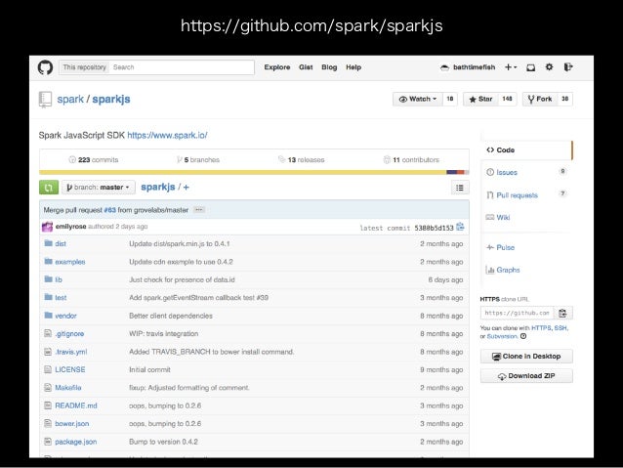This screenshot has height=468, width=623.
Task: Open the watchers count 18
Action: 450,99
